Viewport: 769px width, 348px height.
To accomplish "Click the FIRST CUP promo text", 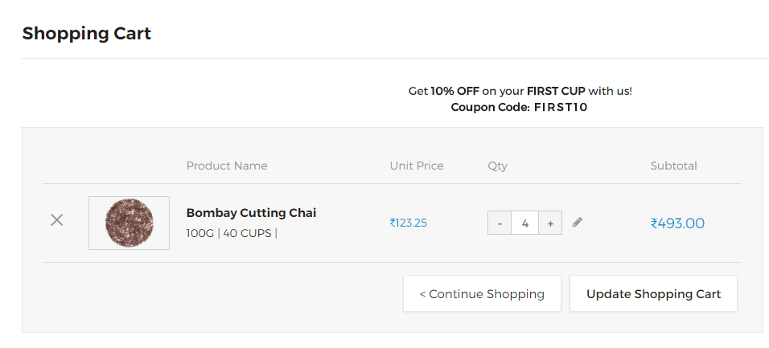I will coord(556,91).
